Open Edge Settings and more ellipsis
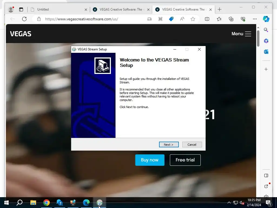The width and height of the screenshot is (277, 208). tap(255, 19)
